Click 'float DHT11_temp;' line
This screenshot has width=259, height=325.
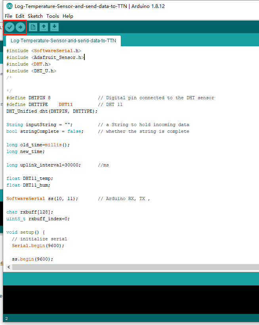click(x=30, y=178)
